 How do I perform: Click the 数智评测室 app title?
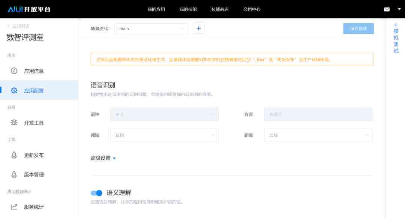25,37
